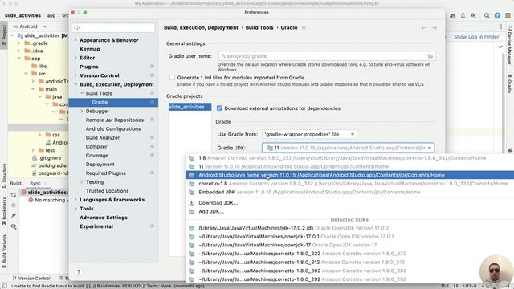Expand the Editor settings section
Image resolution: width=514 pixels, height=289 pixels.
[75, 58]
